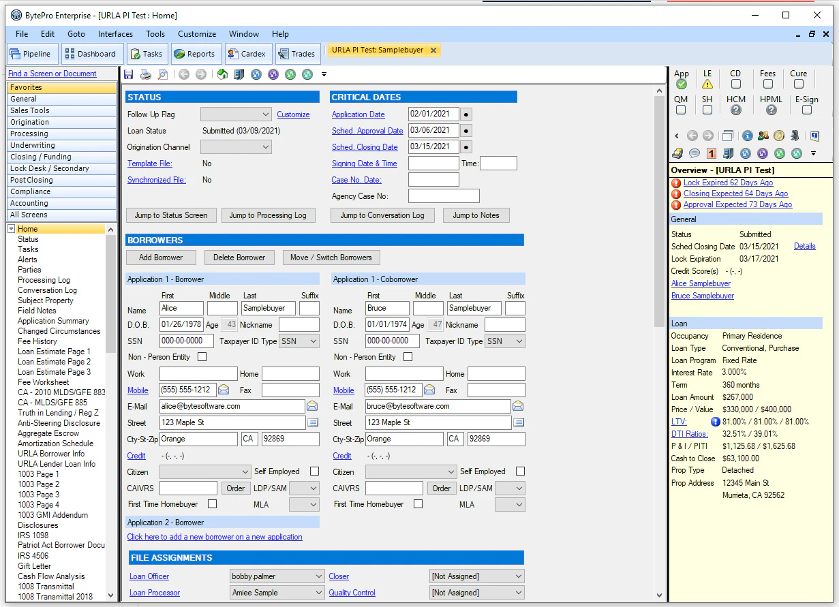The image size is (839, 607).
Task: Open the Print icon
Action: [145, 74]
